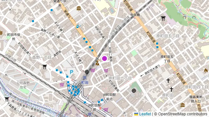The width and height of the screenshot is (209, 117).
Task: Select the 原町田五丁目 gray district label
Action: 168,36
